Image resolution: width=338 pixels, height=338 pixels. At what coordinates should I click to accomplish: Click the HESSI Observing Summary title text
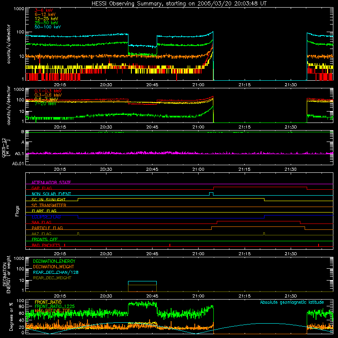(x=179, y=4)
